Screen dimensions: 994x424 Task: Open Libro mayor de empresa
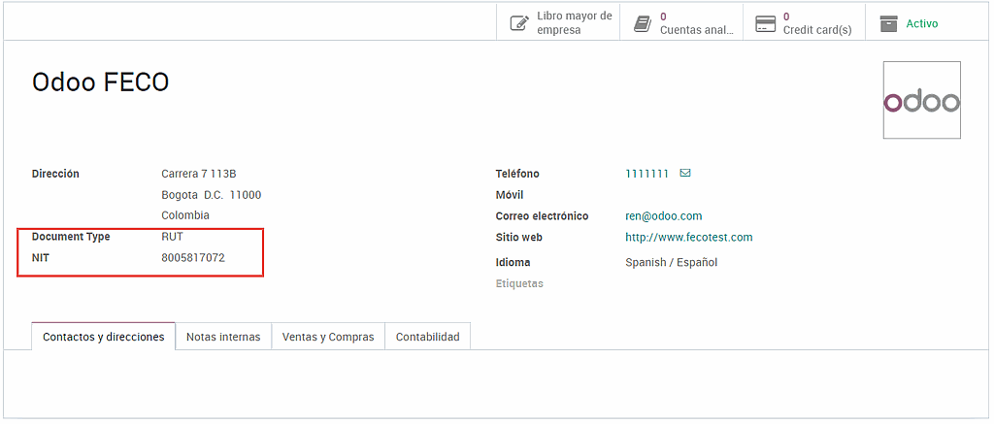pyautogui.click(x=574, y=23)
